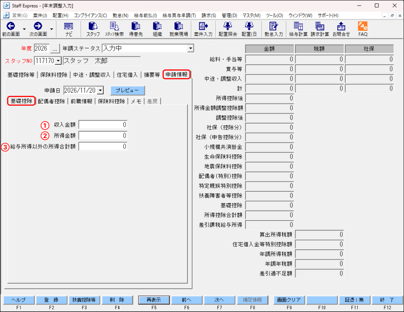Click the 画面クリア button
This screenshot has height=312, width=404.
tap(289, 300)
